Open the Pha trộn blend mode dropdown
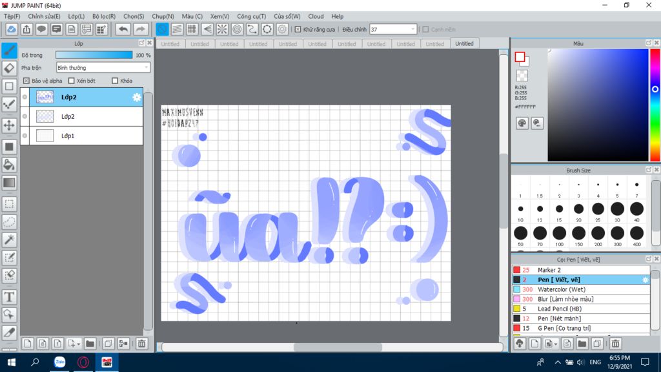661x372 pixels. pyautogui.click(x=103, y=67)
